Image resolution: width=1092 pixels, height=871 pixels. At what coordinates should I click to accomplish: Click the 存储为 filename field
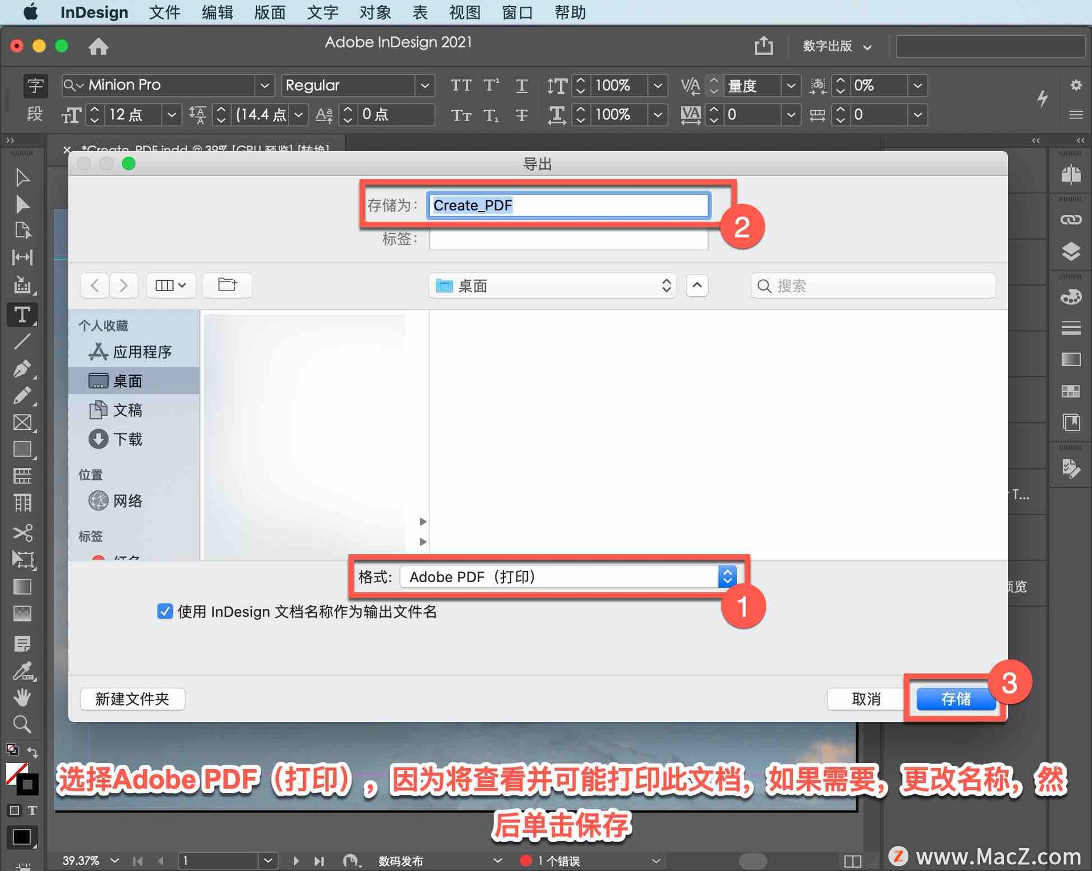click(x=568, y=205)
